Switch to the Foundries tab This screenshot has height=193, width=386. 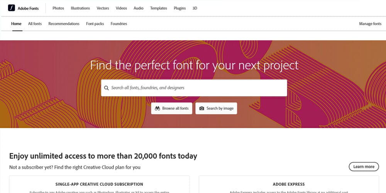[119, 24]
